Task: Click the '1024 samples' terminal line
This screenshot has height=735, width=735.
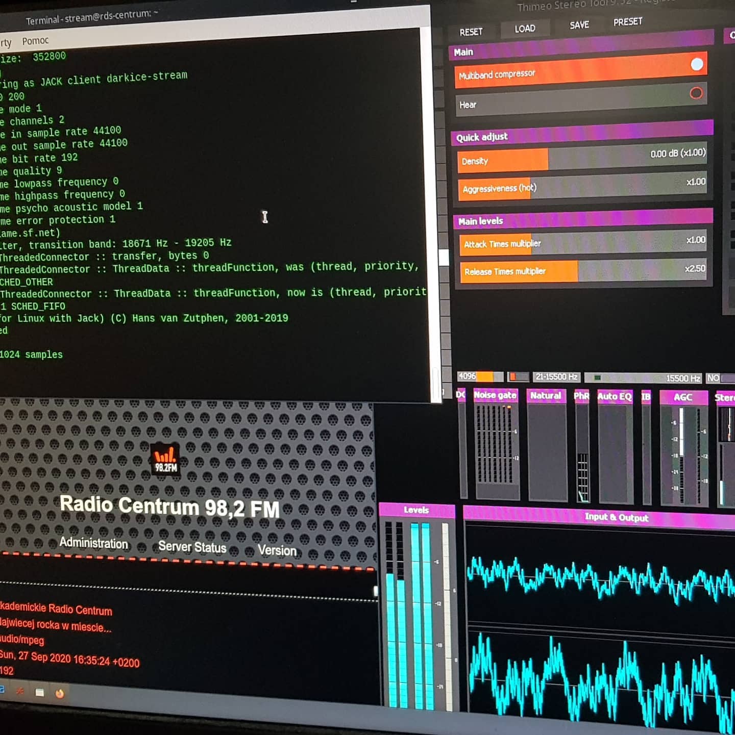Action: click(x=31, y=354)
